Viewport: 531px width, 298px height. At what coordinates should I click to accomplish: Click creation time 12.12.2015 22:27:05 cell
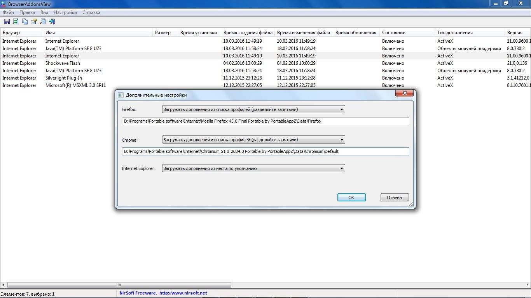tap(243, 85)
